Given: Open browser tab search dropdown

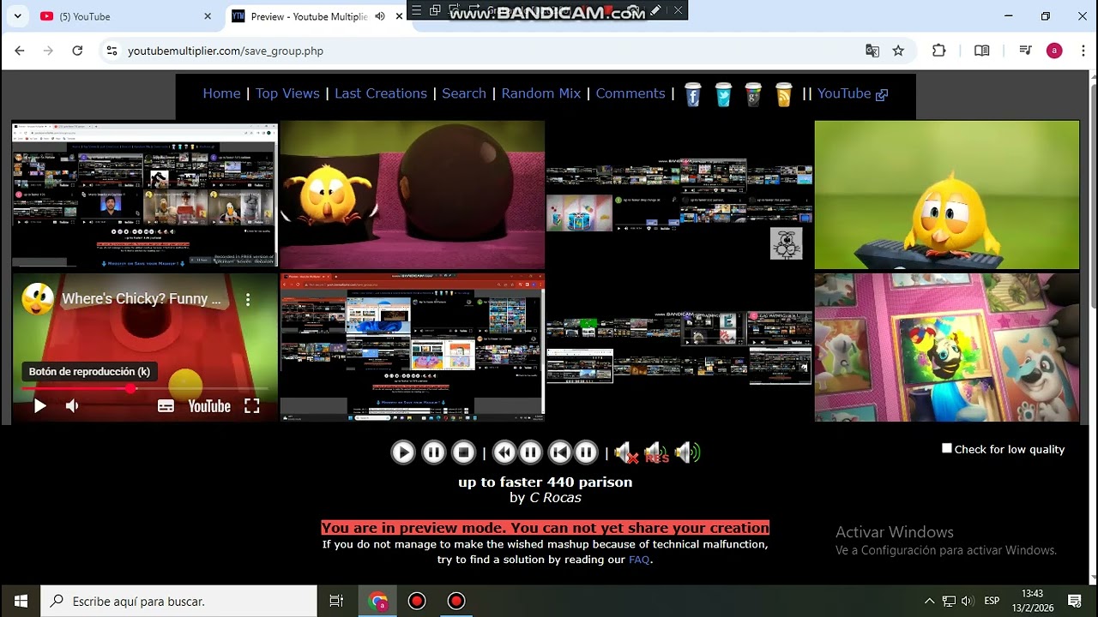Looking at the screenshot, I should coord(18,16).
